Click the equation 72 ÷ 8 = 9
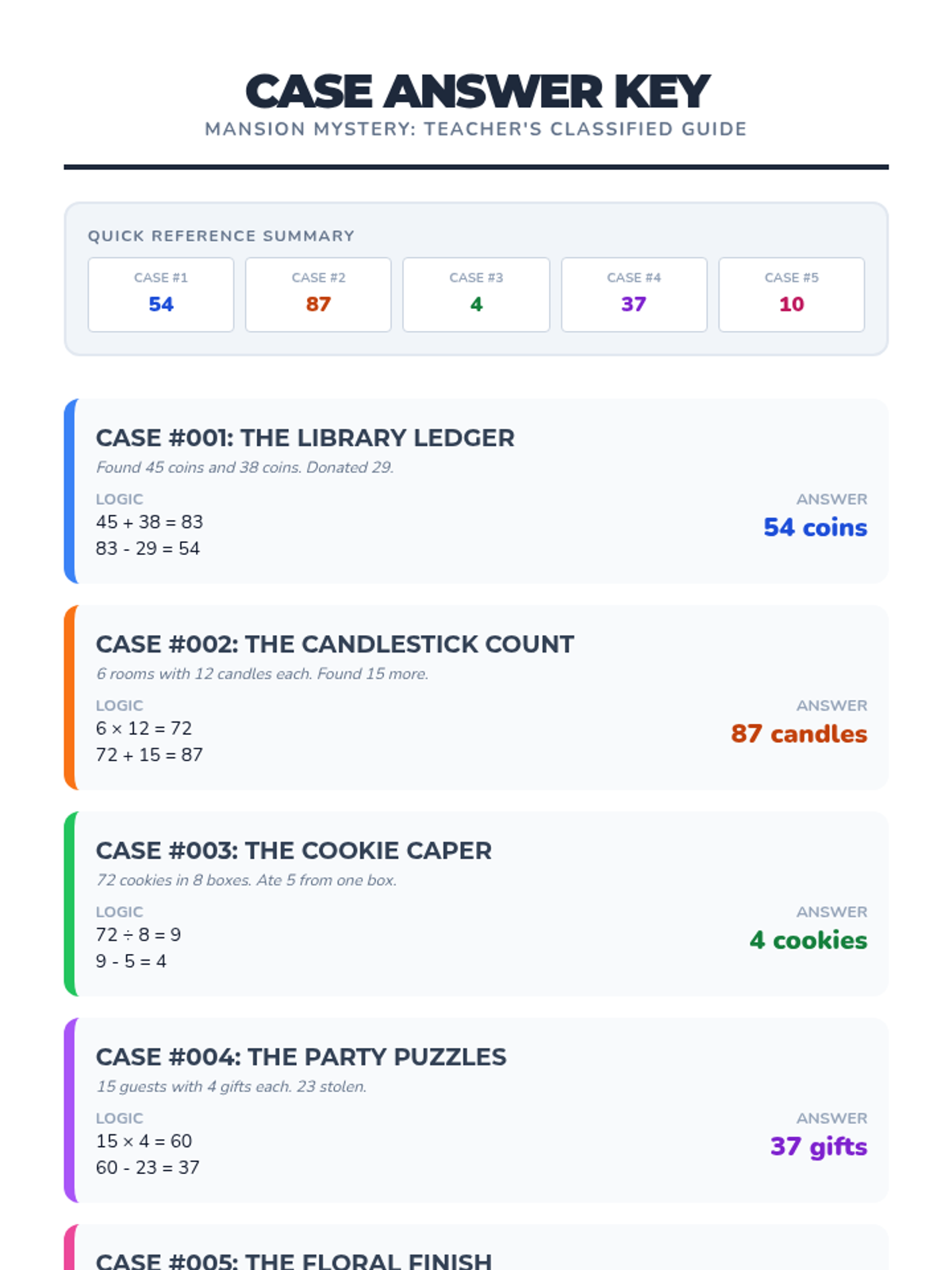This screenshot has width=952, height=1270. click(x=139, y=935)
